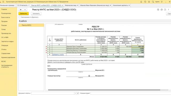The height and width of the screenshot is (96, 171).
Task: Click the horizontal scrollbar under the report
Action: (104, 90)
